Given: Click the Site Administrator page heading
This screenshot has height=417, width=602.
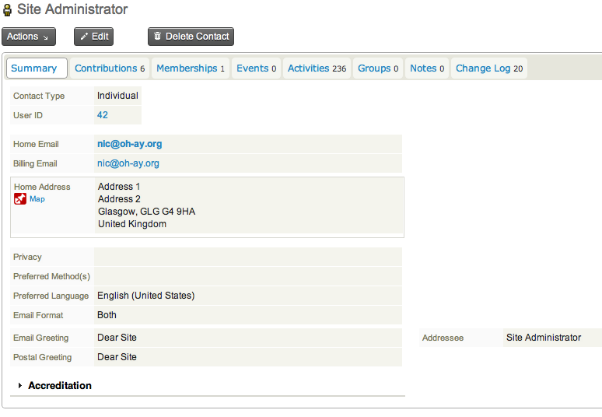Looking at the screenshot, I should point(72,10).
